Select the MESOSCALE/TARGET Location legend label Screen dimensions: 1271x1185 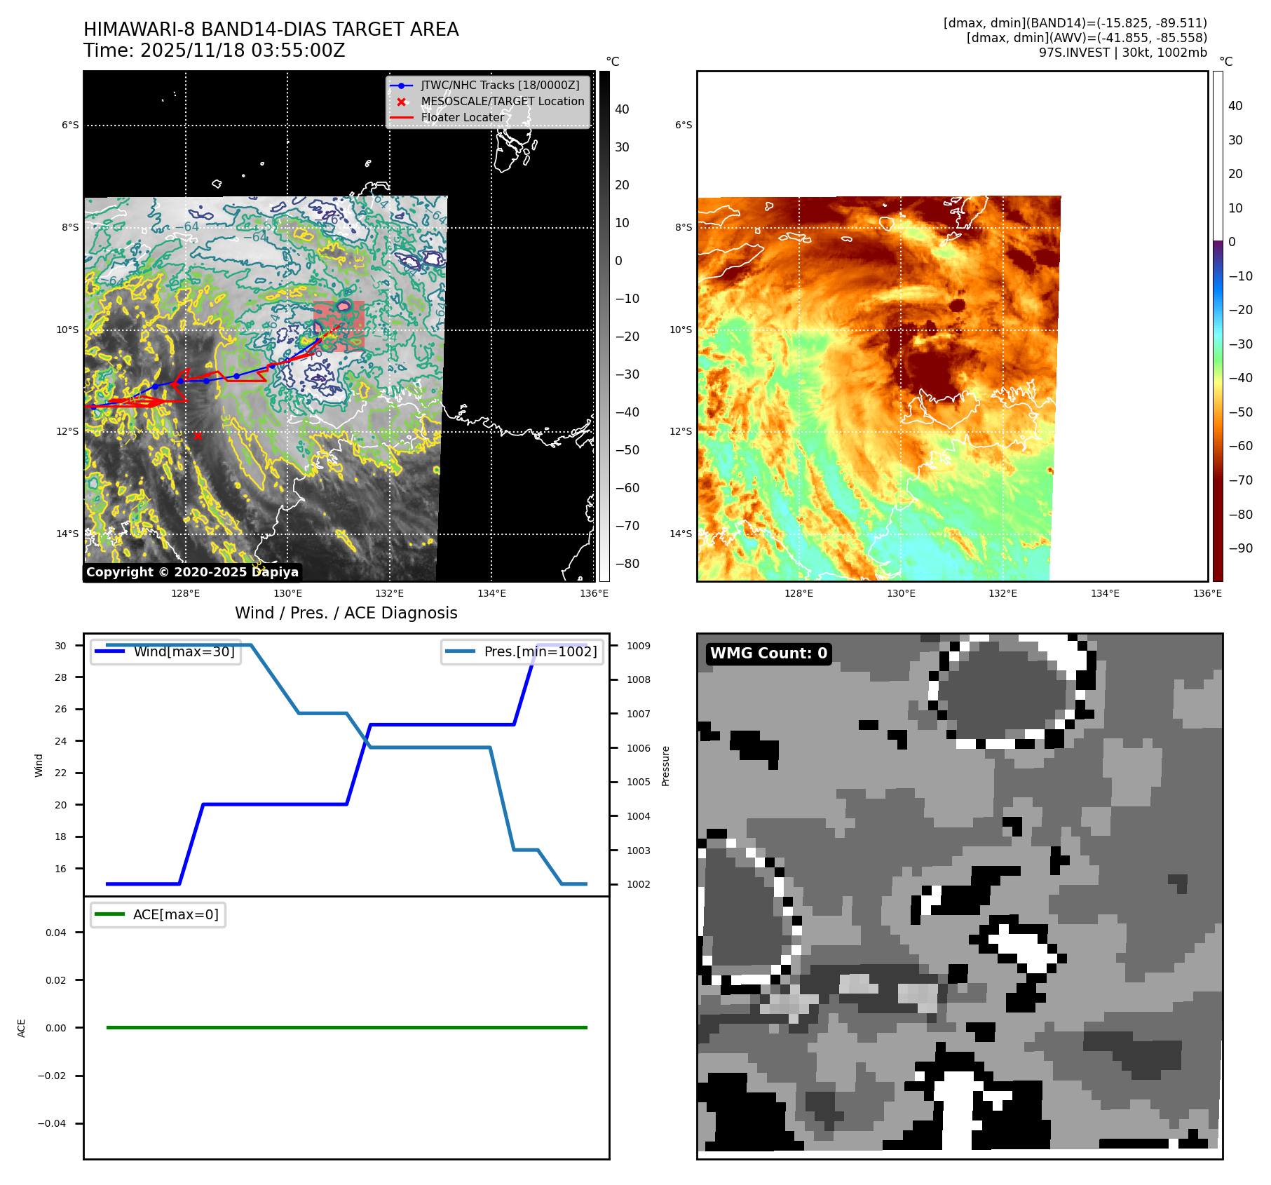[503, 102]
